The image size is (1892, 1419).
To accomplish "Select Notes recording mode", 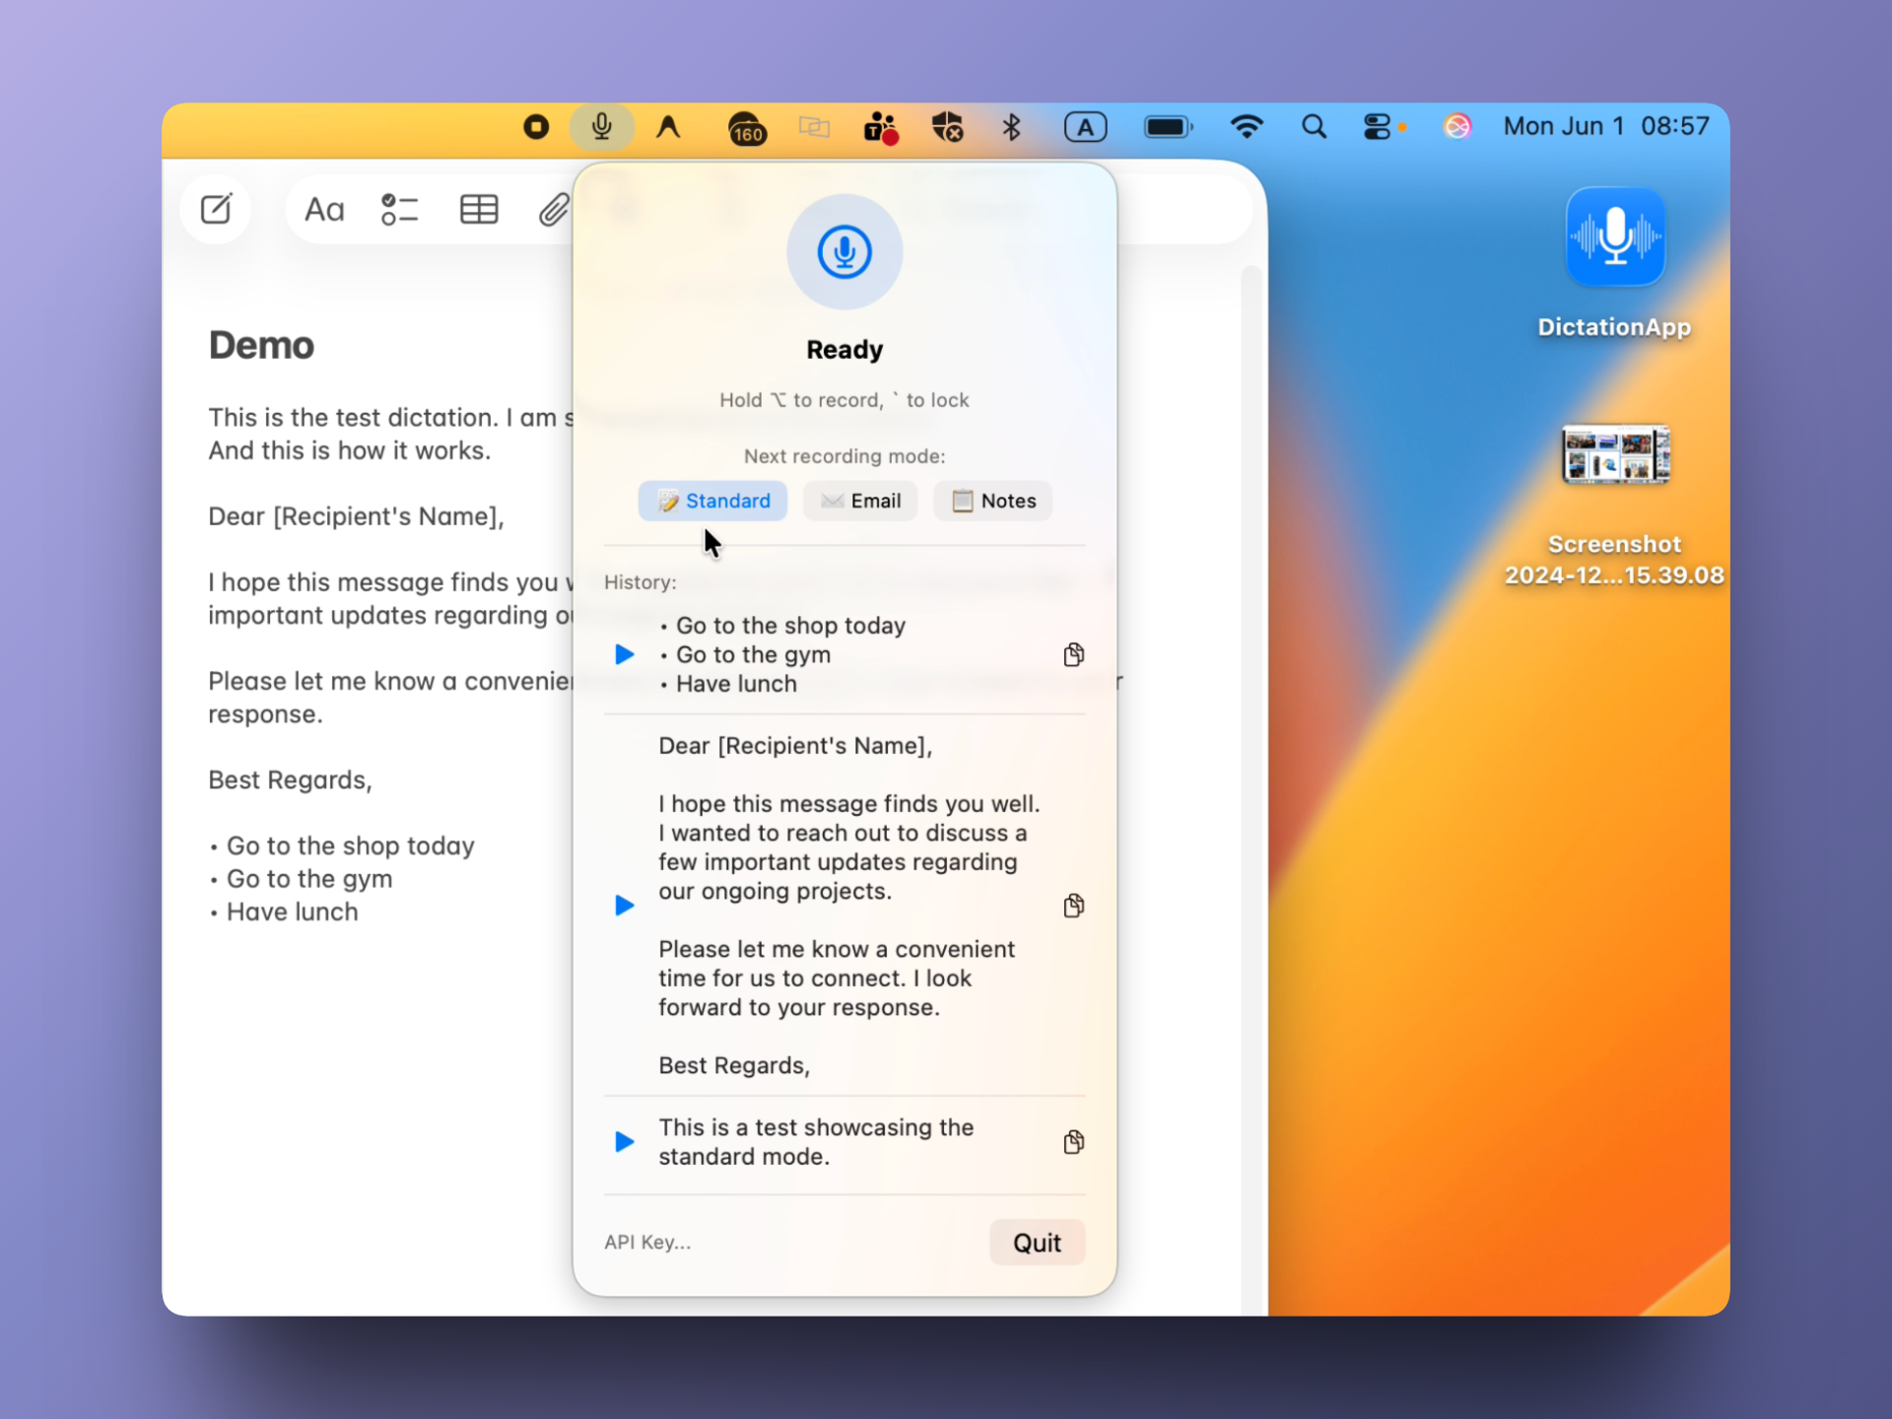I will [x=993, y=501].
